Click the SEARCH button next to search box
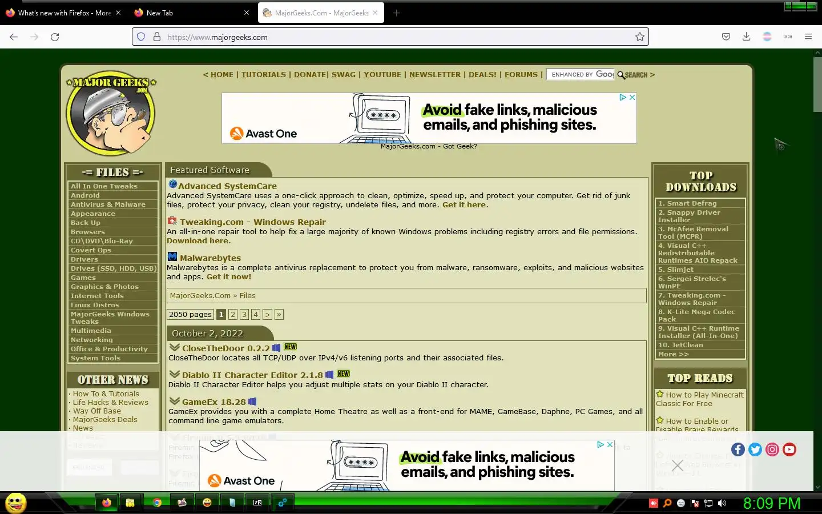Image resolution: width=822 pixels, height=514 pixels. click(x=632, y=75)
